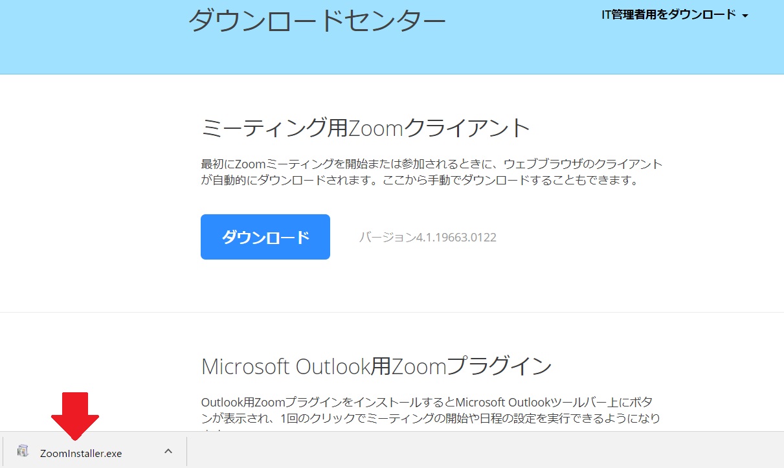Viewport: 784px width, 468px height.
Task: Select the ダウンロードセンター page title
Action: (317, 21)
